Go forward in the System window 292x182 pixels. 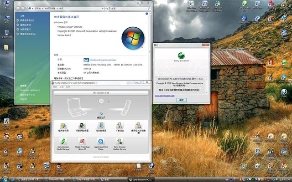click(x=22, y=9)
